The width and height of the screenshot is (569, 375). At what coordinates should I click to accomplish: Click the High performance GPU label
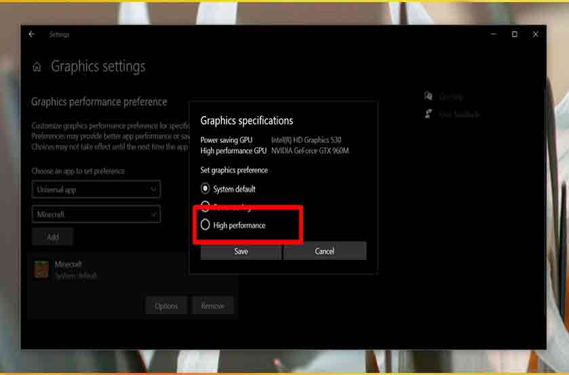click(234, 151)
